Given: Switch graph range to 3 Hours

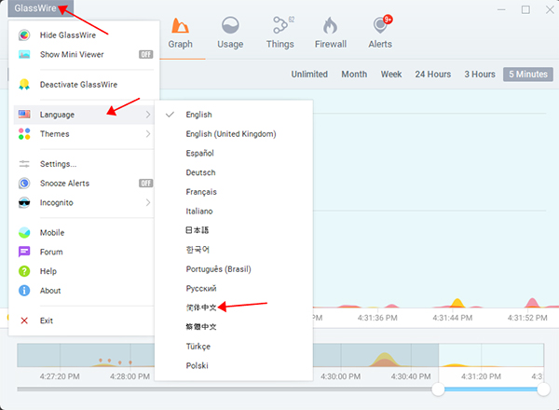Looking at the screenshot, I should 479,75.
